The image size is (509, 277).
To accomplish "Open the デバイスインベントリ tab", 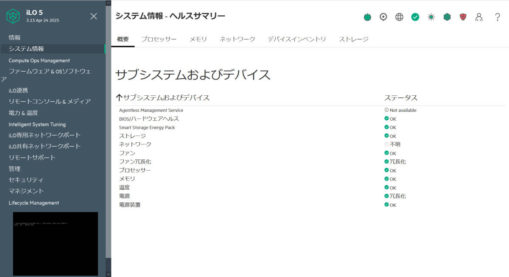I will point(296,39).
